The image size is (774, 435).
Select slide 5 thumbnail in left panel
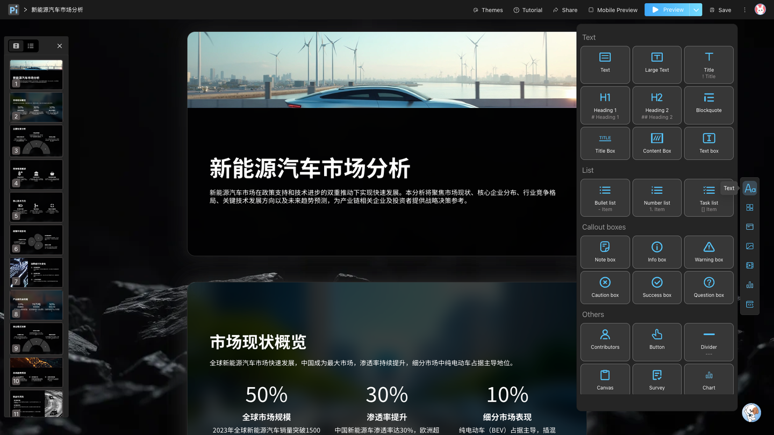[36, 207]
